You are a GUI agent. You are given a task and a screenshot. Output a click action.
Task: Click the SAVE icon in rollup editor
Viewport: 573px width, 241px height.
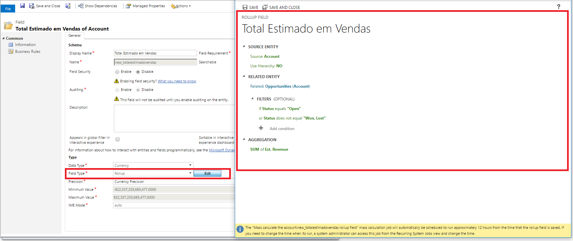coord(245,7)
